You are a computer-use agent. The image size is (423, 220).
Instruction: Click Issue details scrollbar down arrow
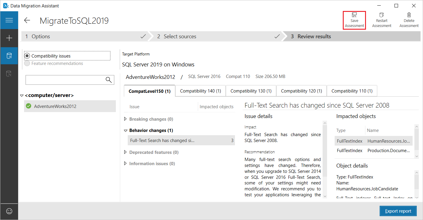click(x=325, y=196)
